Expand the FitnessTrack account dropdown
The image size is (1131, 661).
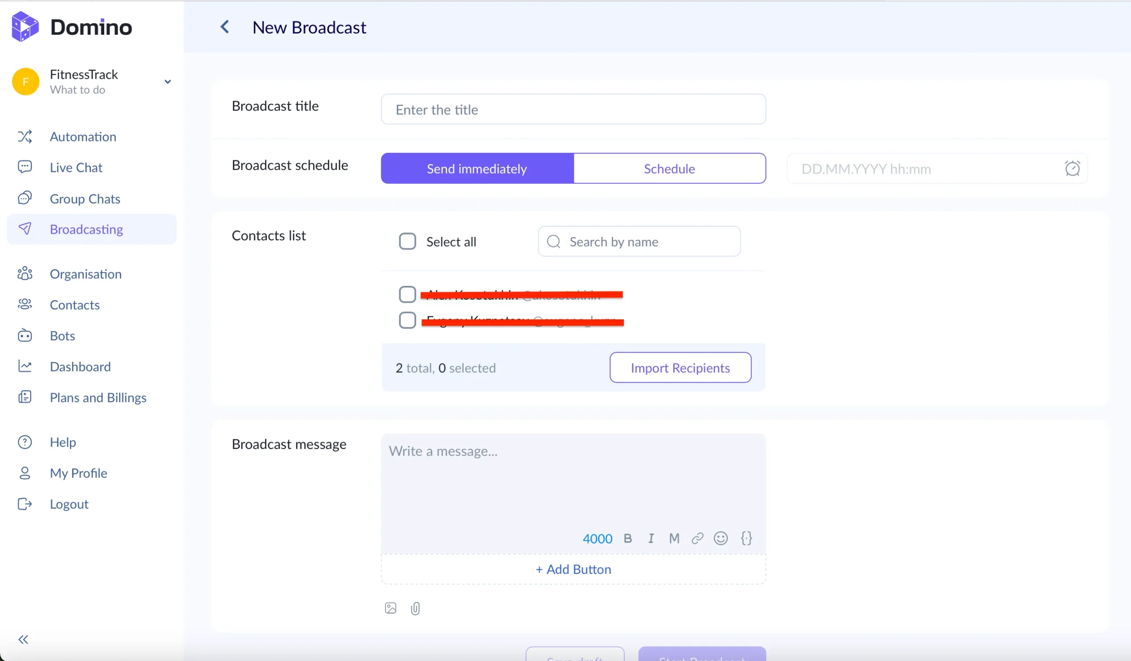tap(167, 82)
